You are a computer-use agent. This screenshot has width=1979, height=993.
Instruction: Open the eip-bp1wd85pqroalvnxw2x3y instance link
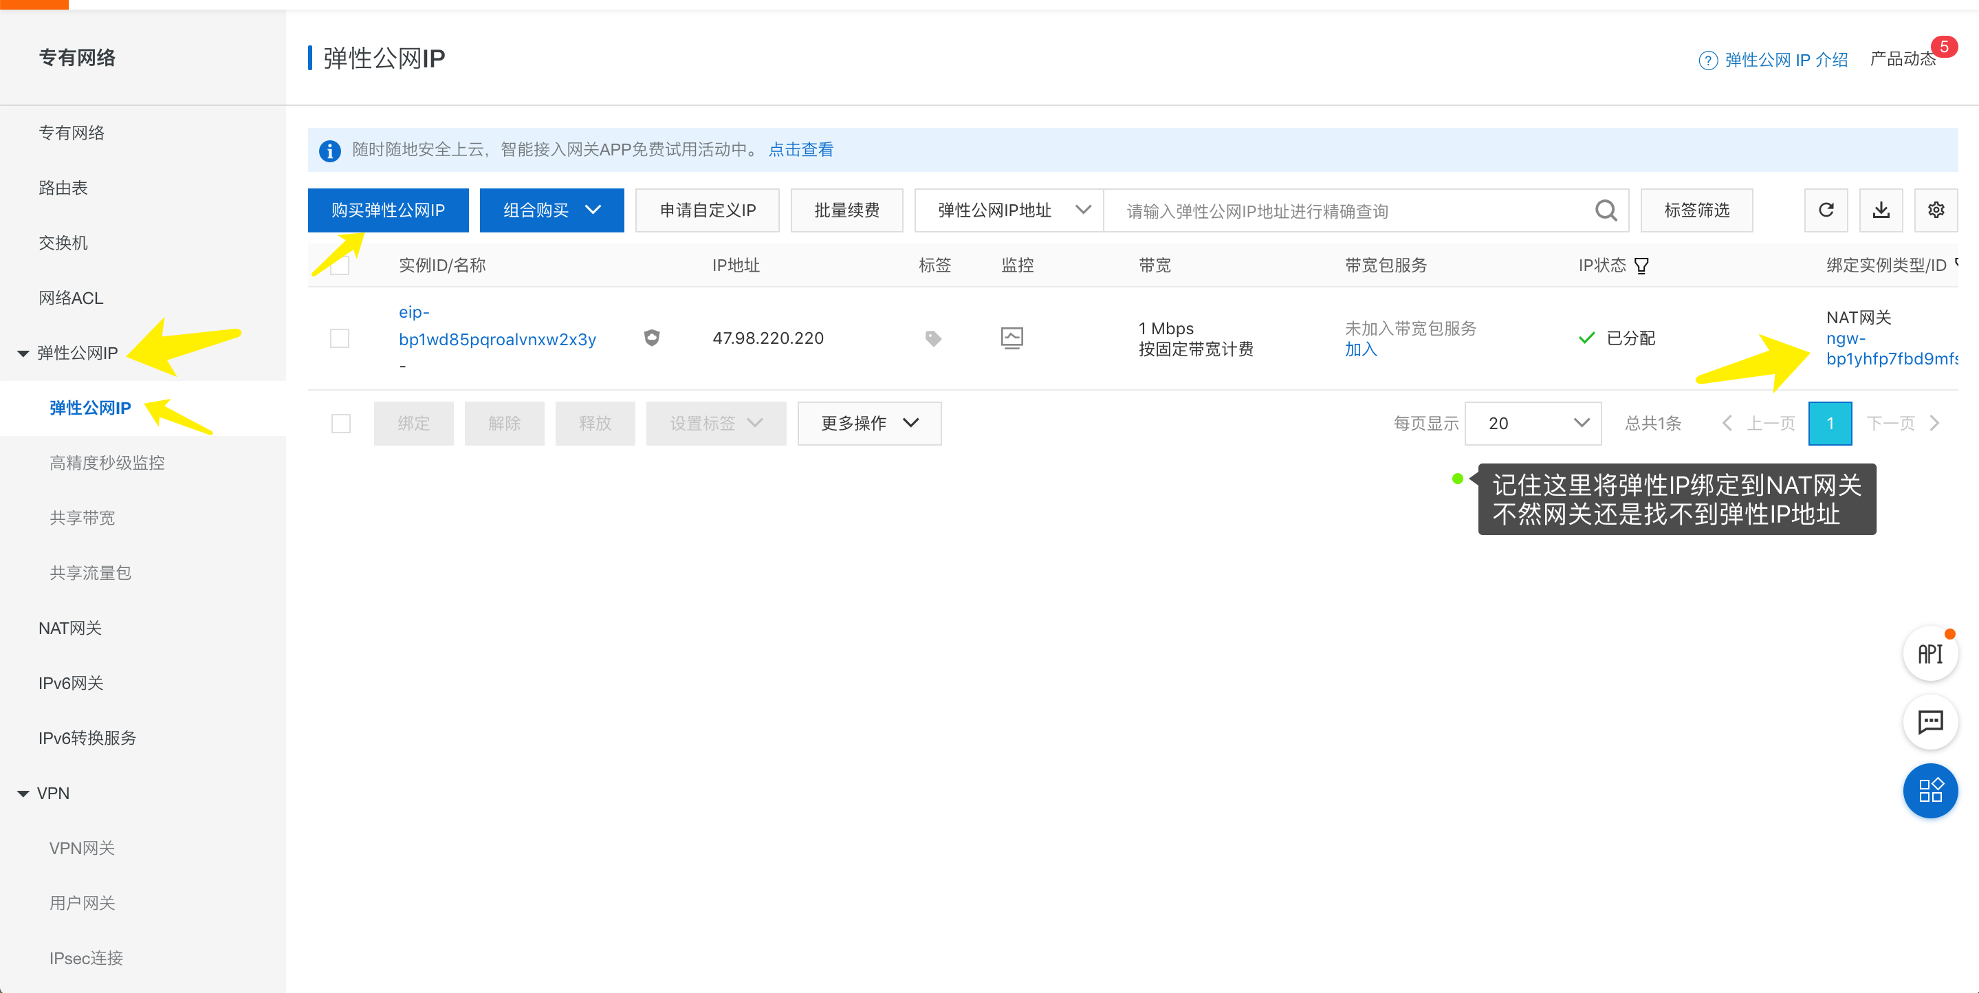coord(497,326)
